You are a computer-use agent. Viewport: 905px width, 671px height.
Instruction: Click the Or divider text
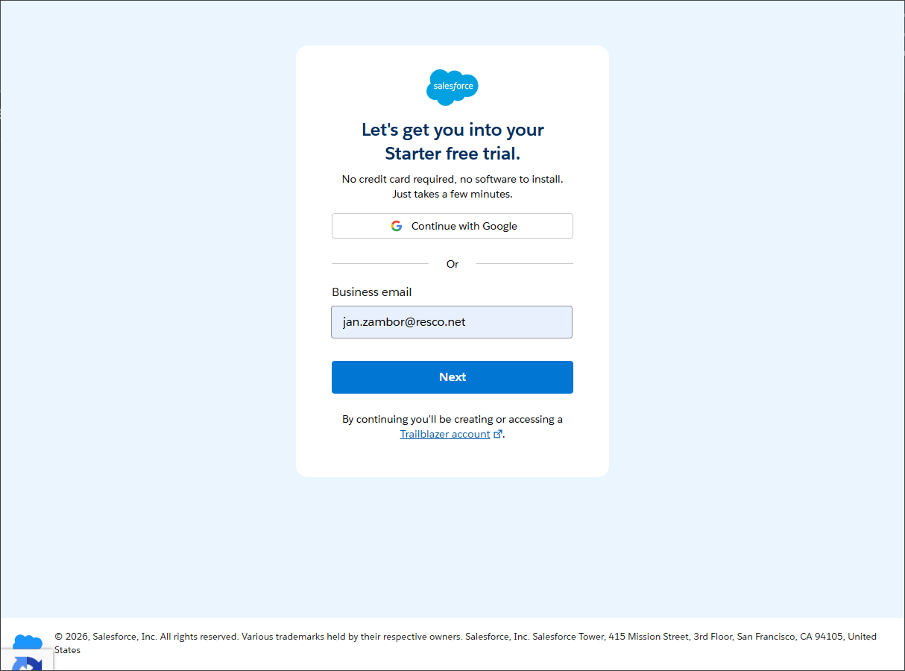point(452,264)
